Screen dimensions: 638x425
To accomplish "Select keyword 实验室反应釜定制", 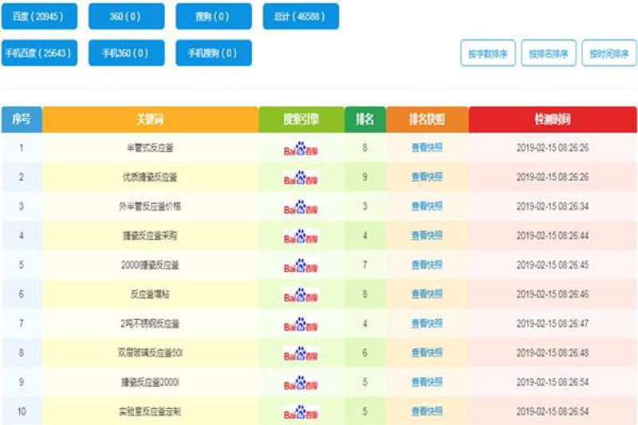I will click(150, 411).
